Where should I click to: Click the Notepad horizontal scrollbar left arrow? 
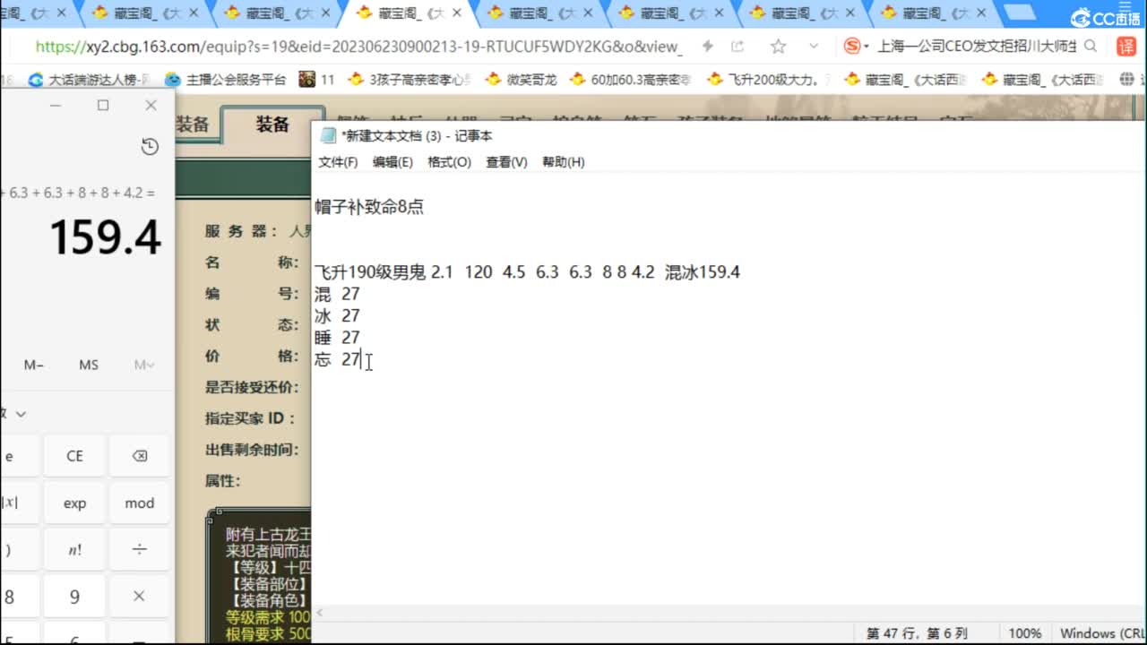[x=320, y=613]
